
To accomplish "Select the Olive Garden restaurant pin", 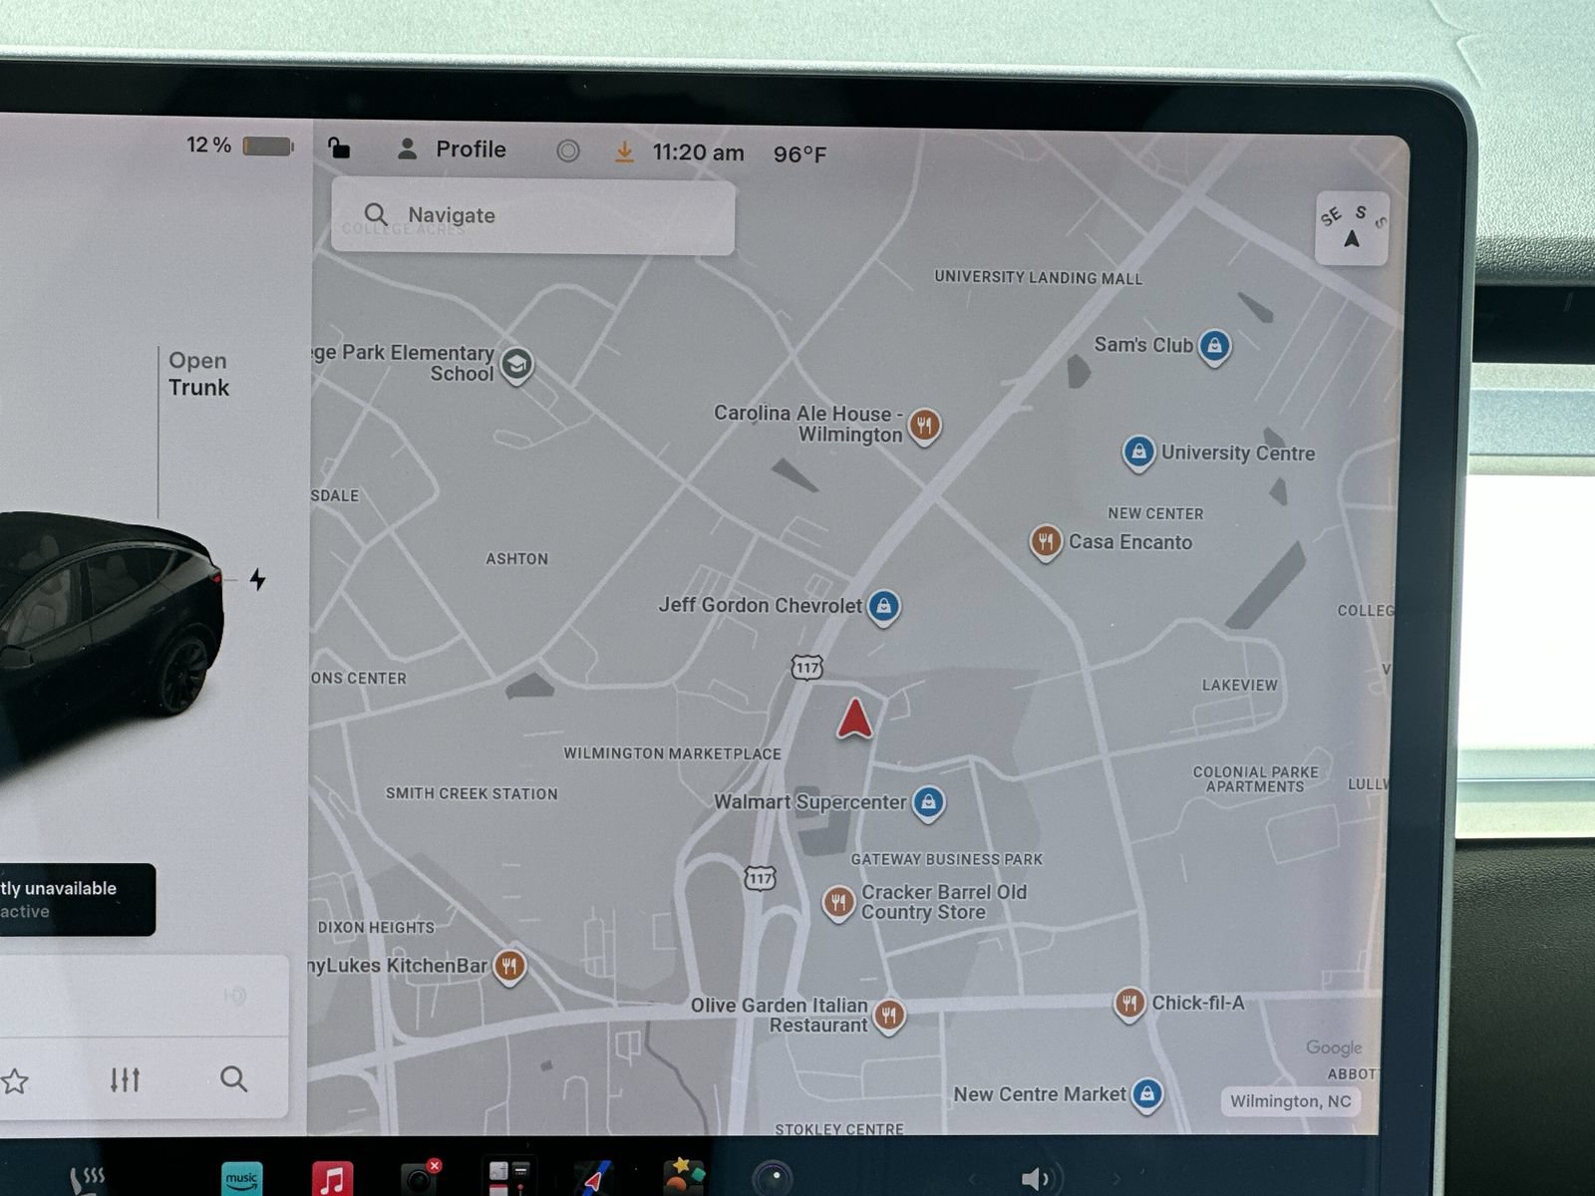I will 888,1016.
